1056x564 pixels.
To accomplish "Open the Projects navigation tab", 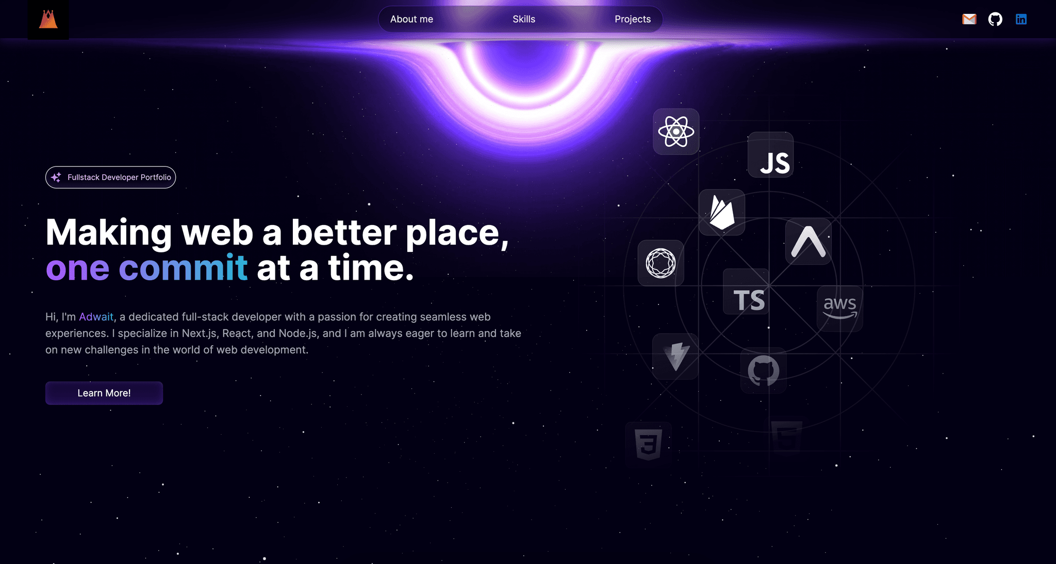I will [632, 19].
